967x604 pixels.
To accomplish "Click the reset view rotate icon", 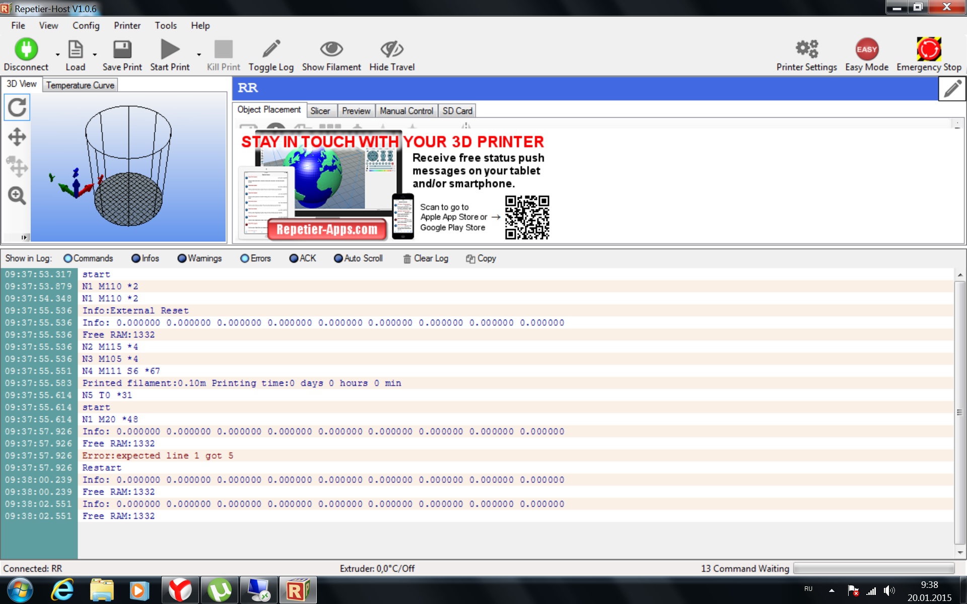I will 17,107.
